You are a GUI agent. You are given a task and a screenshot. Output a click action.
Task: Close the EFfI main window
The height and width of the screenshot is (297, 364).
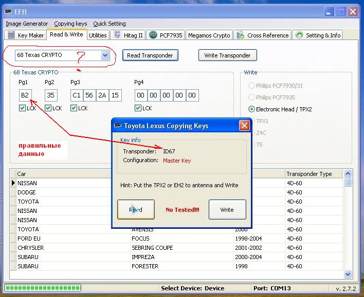pos(353,12)
